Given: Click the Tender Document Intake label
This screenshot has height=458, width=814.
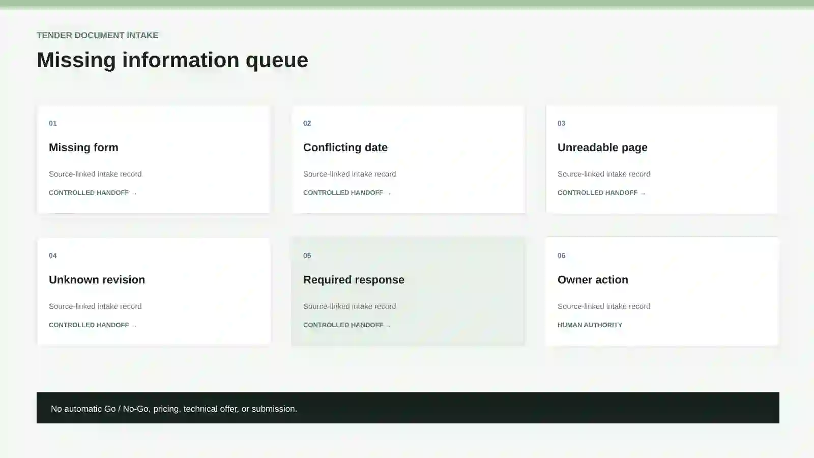Looking at the screenshot, I should pyautogui.click(x=97, y=35).
